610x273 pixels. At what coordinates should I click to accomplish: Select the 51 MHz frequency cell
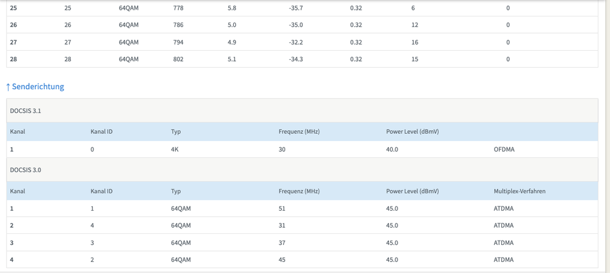(282, 208)
